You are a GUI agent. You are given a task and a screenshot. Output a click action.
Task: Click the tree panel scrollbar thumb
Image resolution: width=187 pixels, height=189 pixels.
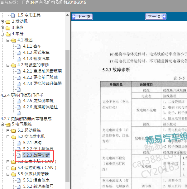67,116
